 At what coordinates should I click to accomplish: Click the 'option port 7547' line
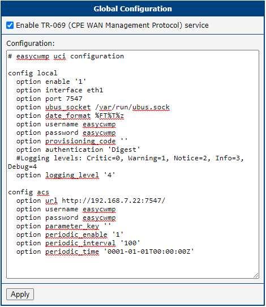tap(49, 99)
